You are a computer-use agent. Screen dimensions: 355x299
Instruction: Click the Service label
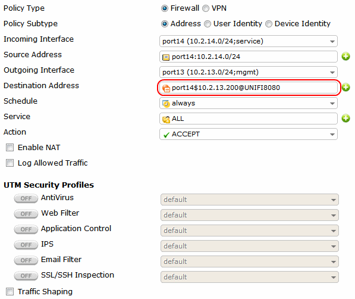[x=17, y=117]
